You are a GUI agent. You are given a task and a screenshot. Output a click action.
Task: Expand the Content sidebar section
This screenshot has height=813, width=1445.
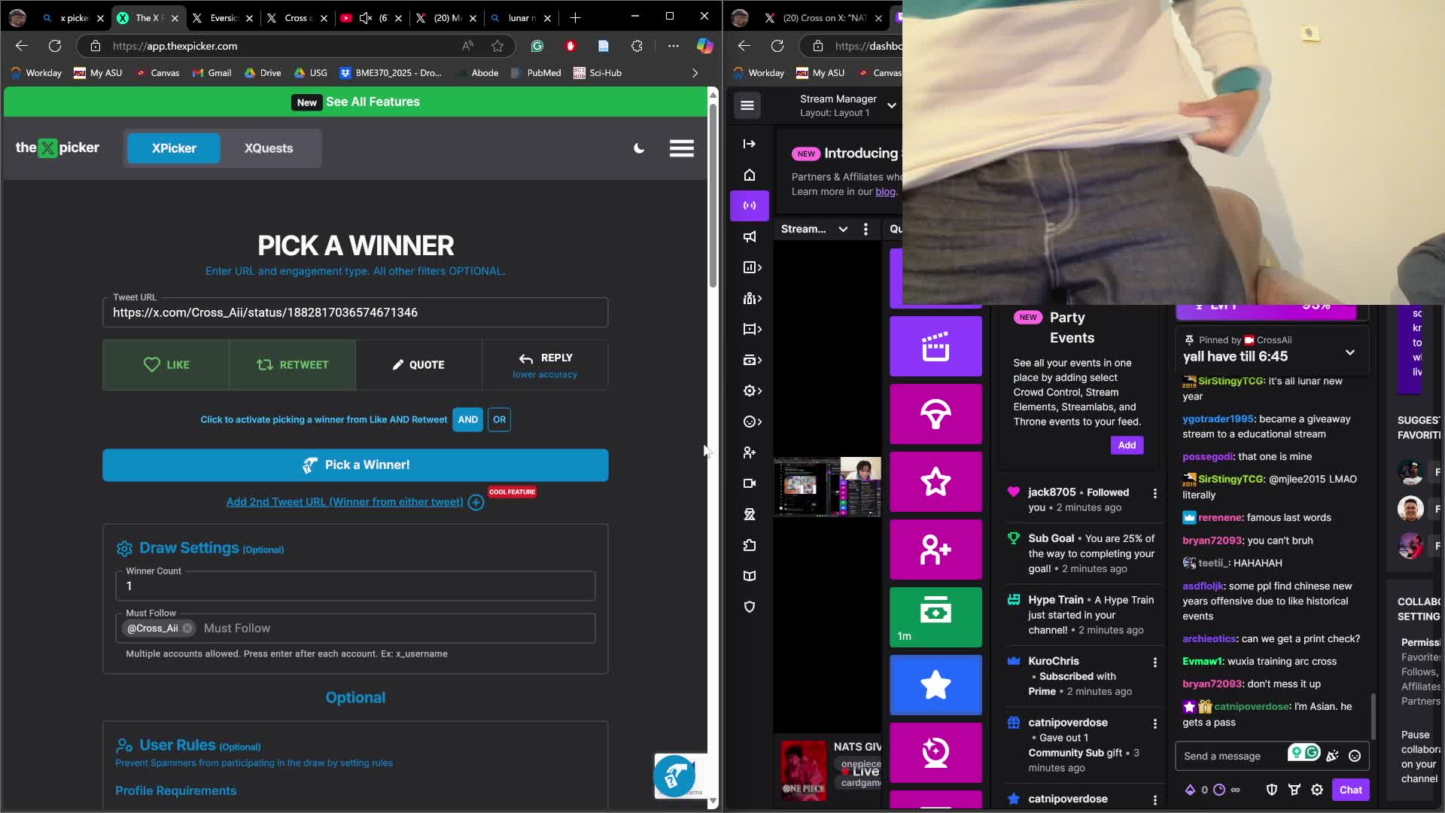[752, 329]
